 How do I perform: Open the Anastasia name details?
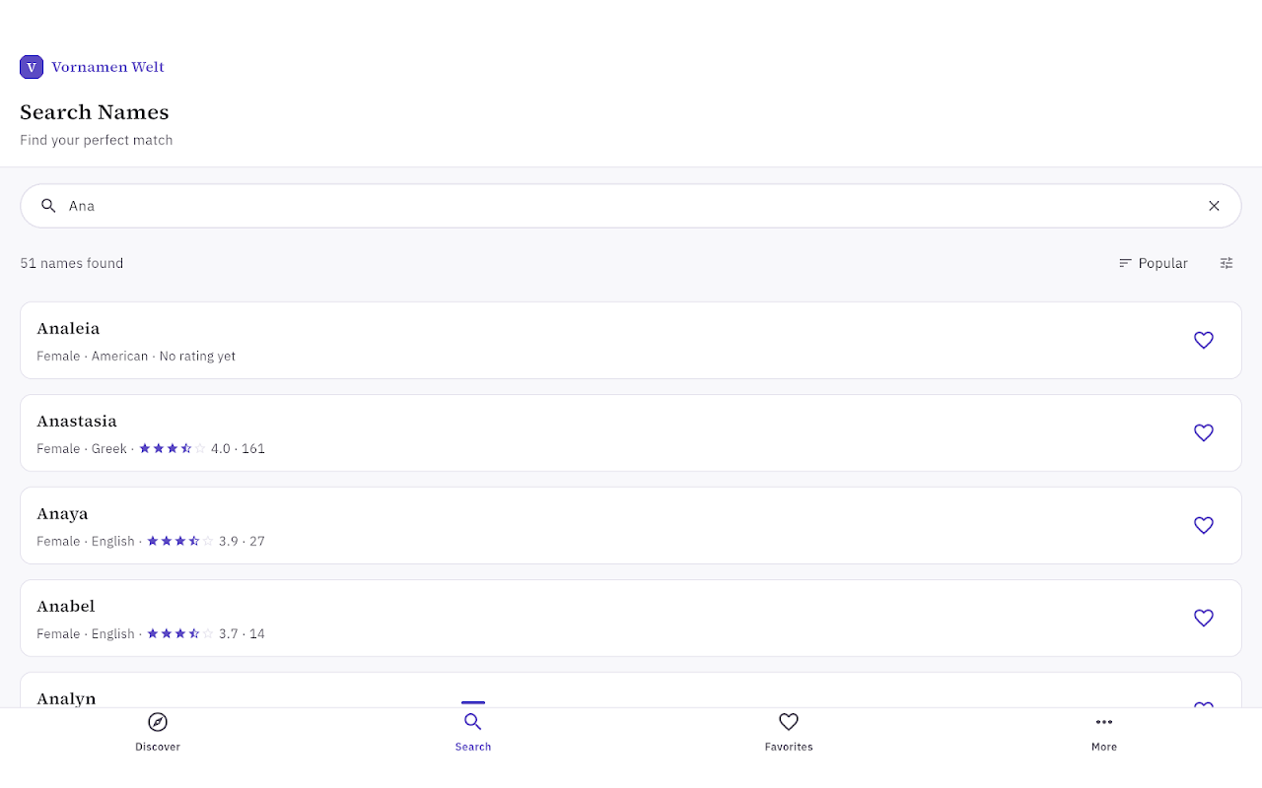click(631, 432)
